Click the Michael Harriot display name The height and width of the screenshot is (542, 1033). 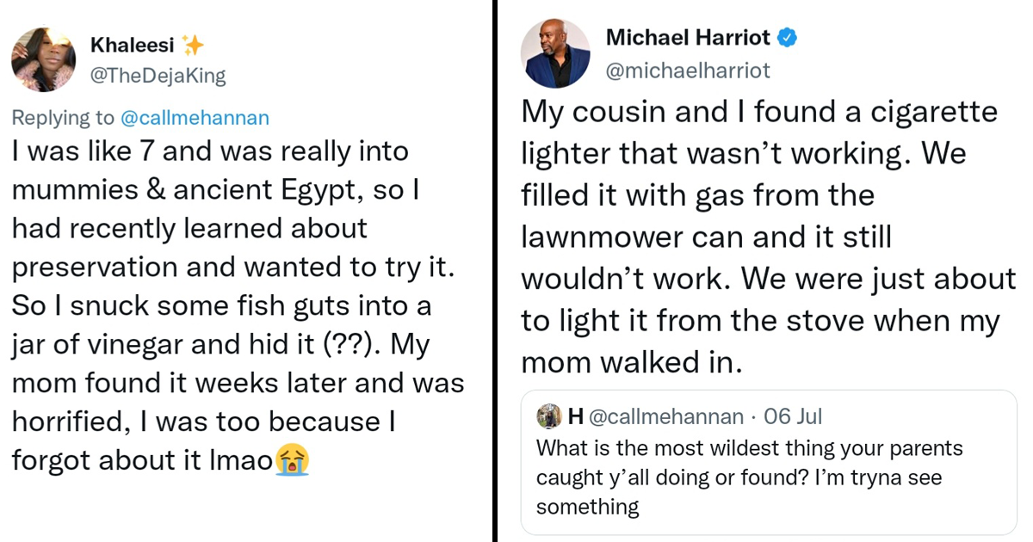pyautogui.click(x=688, y=37)
